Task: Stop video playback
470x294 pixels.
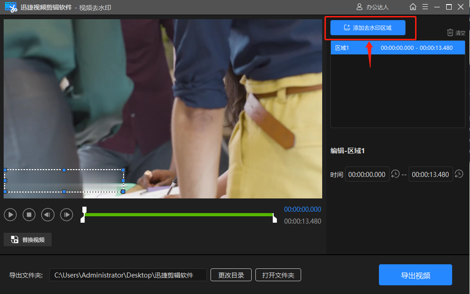Action: 29,214
